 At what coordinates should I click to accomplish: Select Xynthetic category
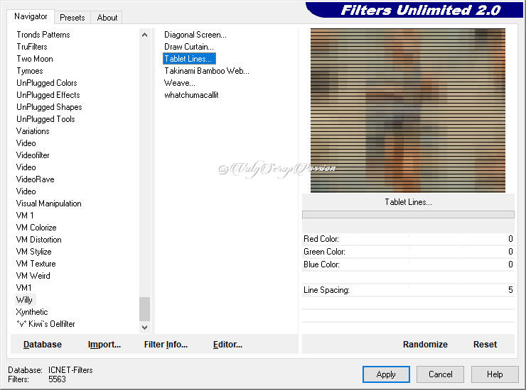point(32,312)
